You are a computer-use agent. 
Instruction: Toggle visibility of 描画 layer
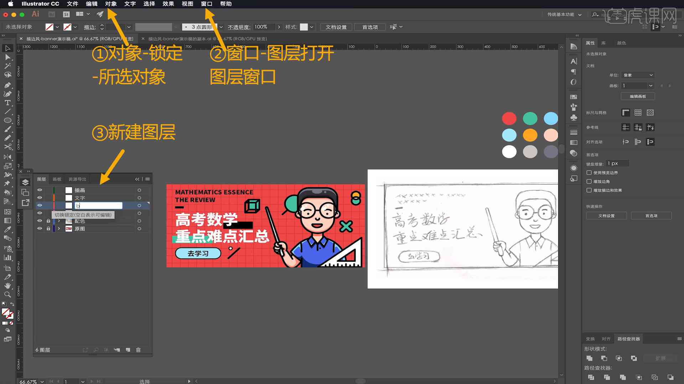40,190
